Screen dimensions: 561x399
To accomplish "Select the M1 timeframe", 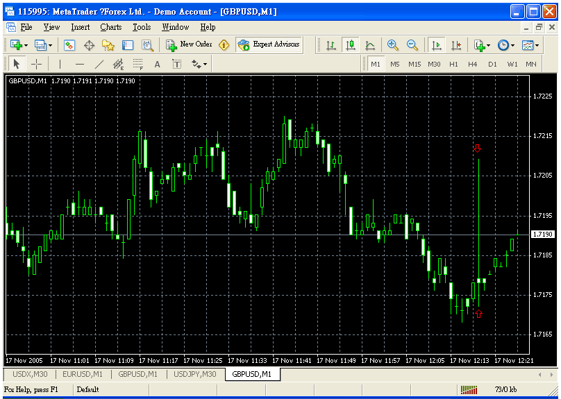I will tap(376, 65).
